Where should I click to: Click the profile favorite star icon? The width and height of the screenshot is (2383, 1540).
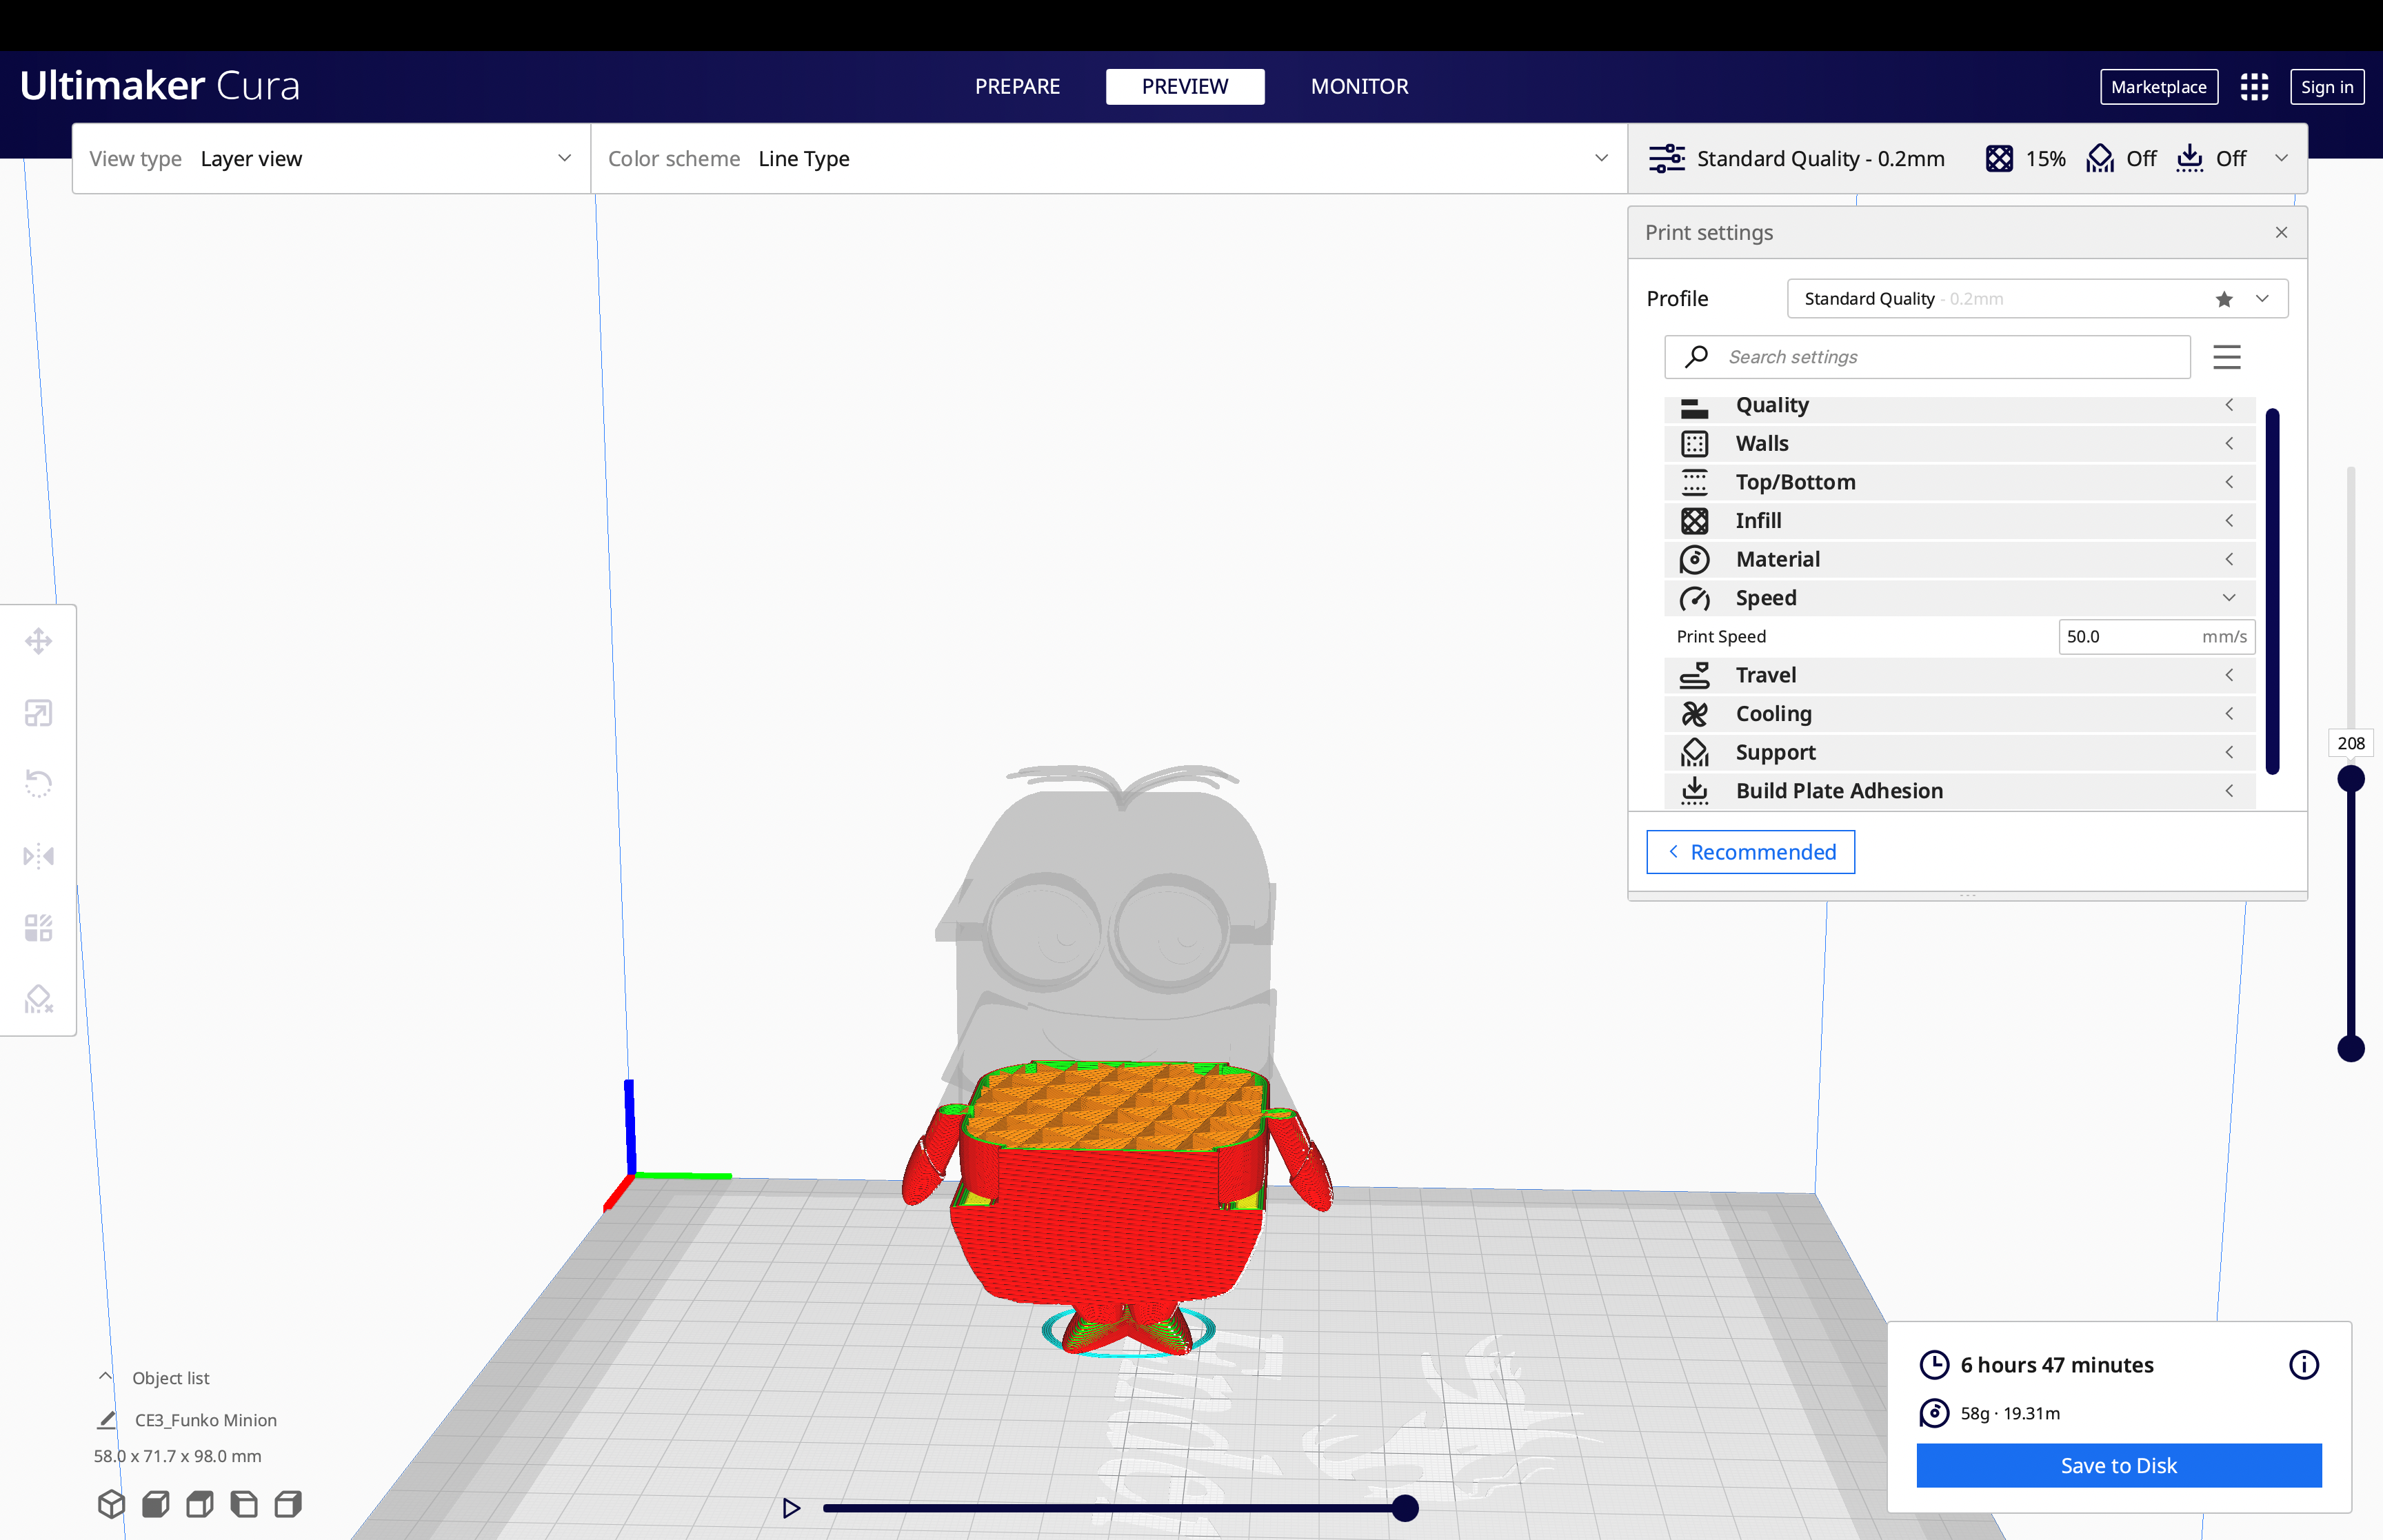point(2224,299)
